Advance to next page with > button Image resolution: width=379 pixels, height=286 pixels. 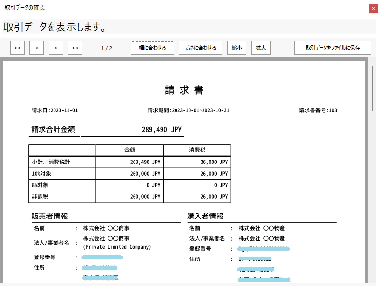[x=56, y=48]
